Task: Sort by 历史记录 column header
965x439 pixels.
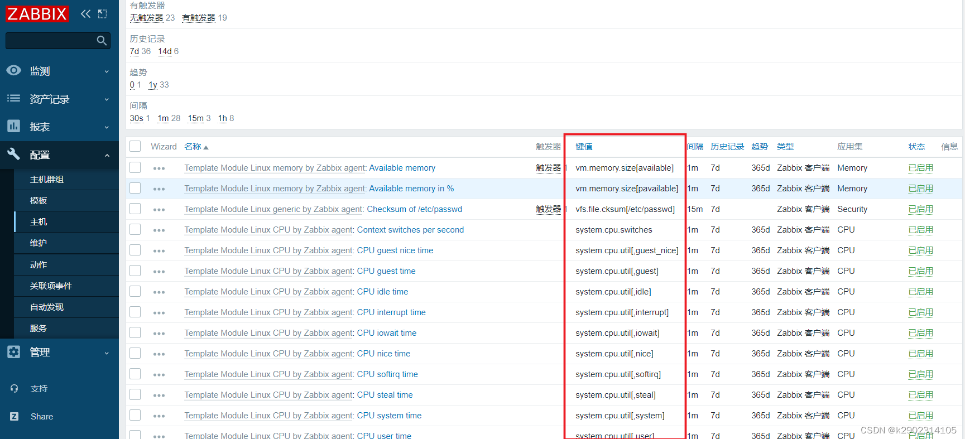Action: click(727, 146)
